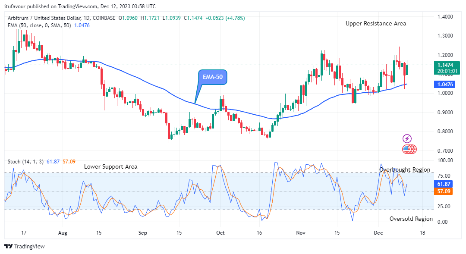Click the 0.7000 price axis label
The height and width of the screenshot is (254, 466).
445,151
